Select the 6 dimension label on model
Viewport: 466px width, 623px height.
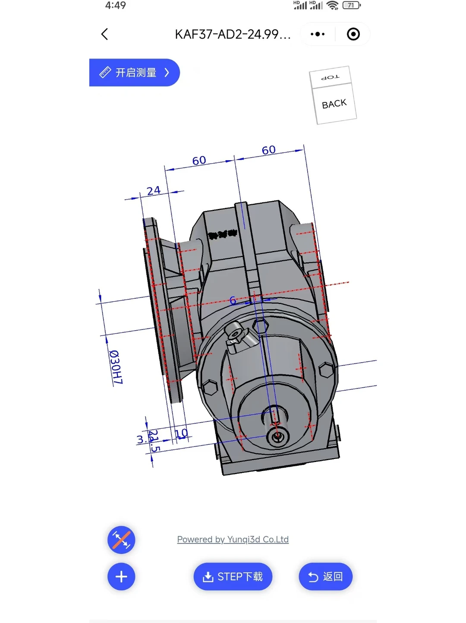233,300
